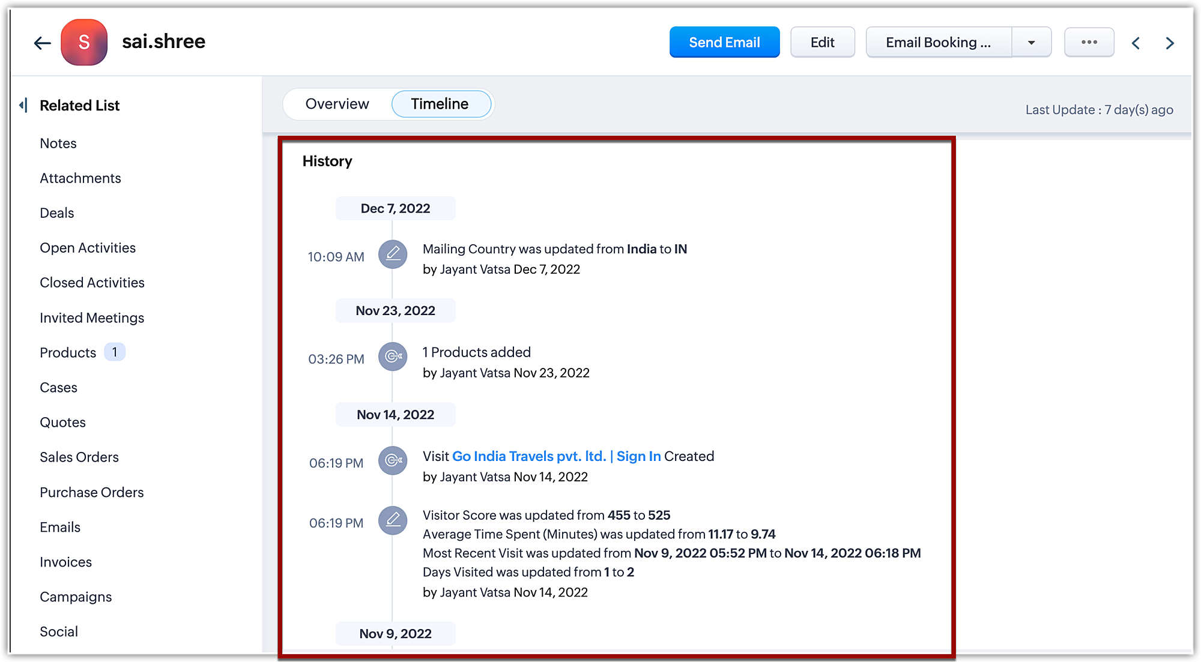Open Notes in related list
The height and width of the screenshot is (662, 1201).
pyautogui.click(x=58, y=143)
